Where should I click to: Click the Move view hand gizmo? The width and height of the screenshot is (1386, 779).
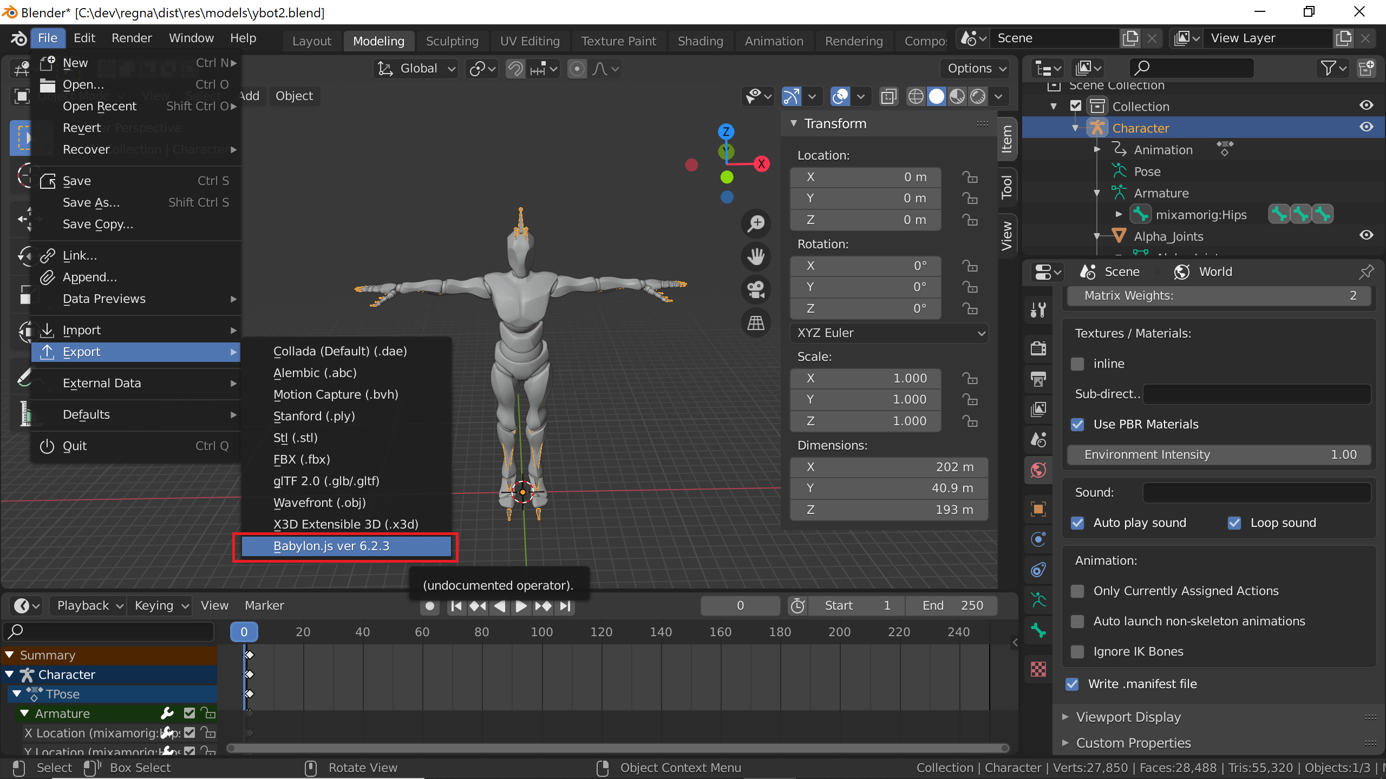coord(756,256)
